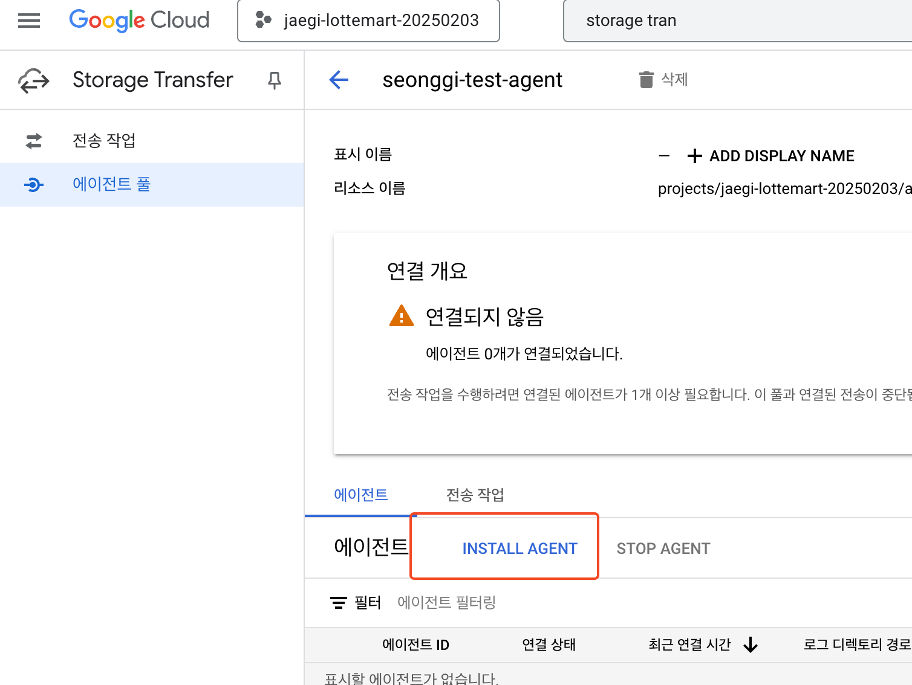Viewport: 912px width, 685px height.
Task: Go back using the blue arrow
Action: pyautogui.click(x=339, y=80)
